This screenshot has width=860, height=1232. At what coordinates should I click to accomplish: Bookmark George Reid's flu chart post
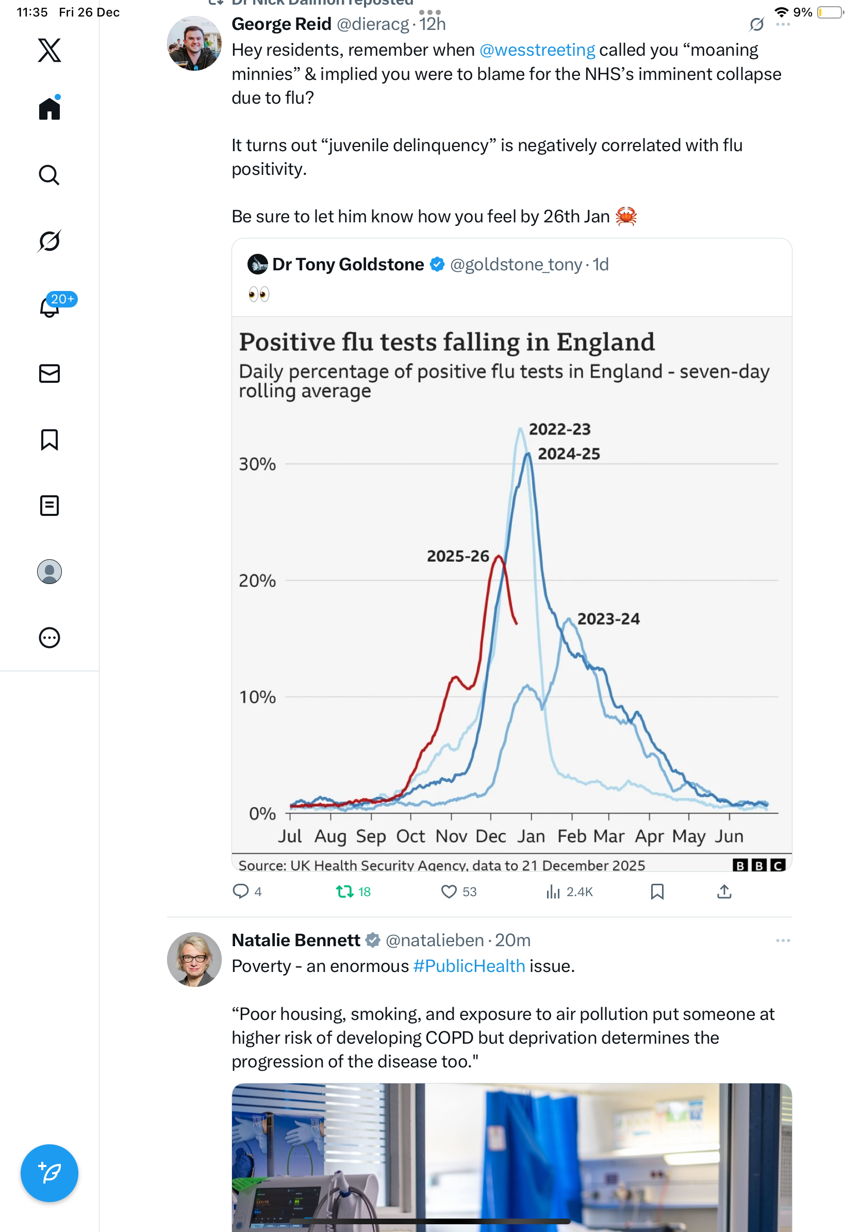coord(657,892)
